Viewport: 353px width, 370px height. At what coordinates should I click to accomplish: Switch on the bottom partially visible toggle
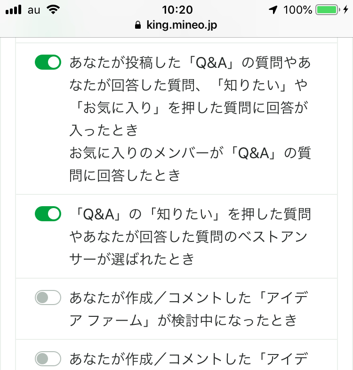[x=48, y=359]
